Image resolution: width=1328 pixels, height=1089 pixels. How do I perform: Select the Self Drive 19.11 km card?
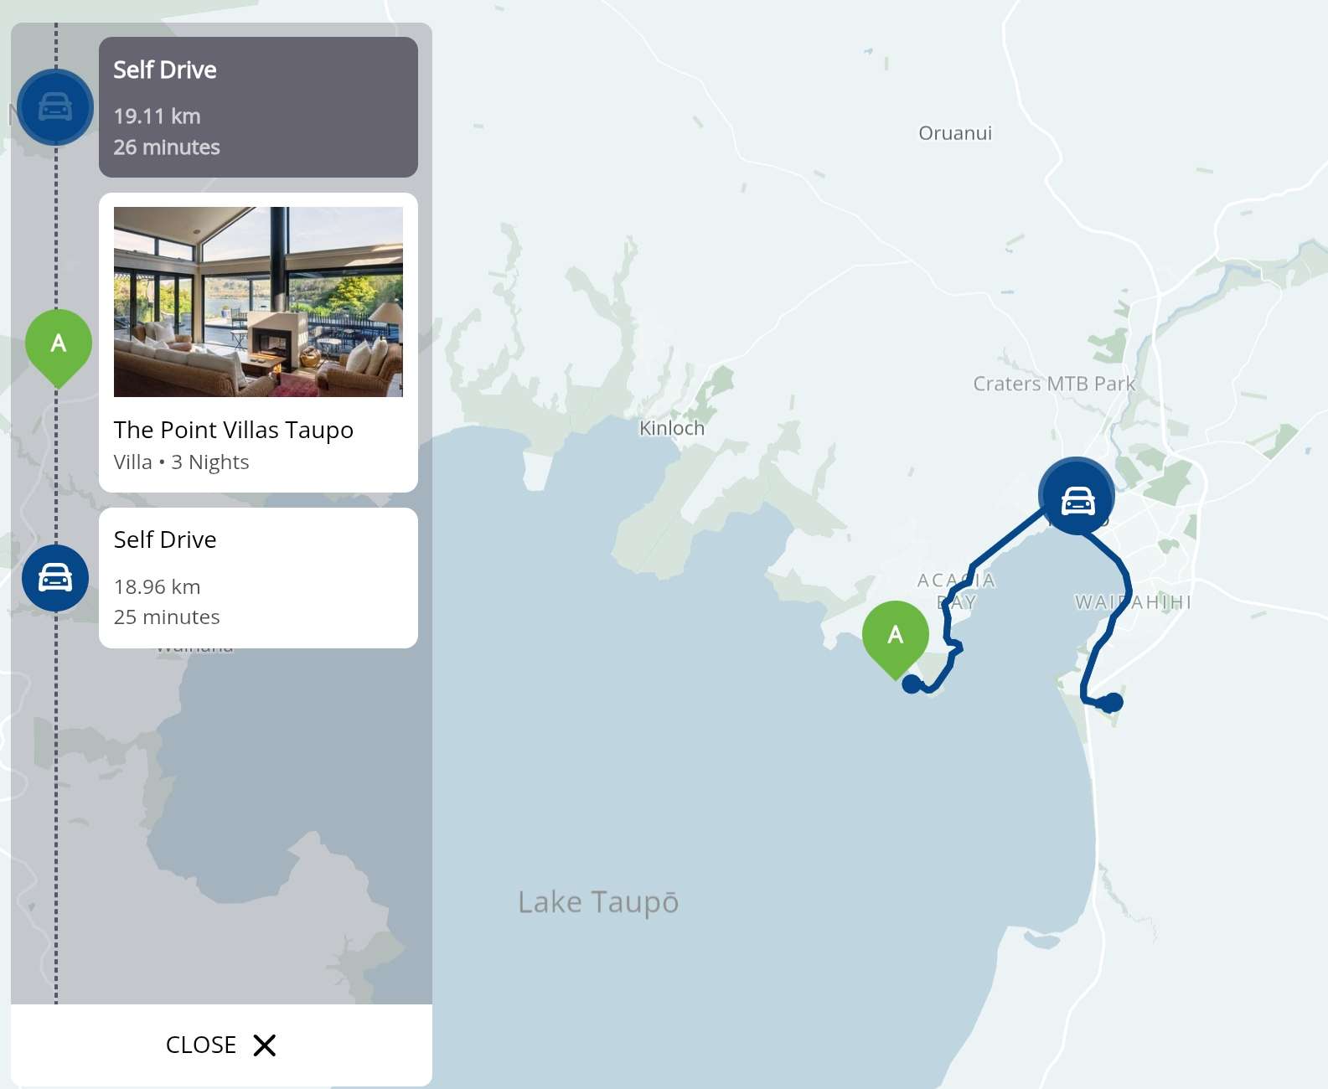(258, 107)
